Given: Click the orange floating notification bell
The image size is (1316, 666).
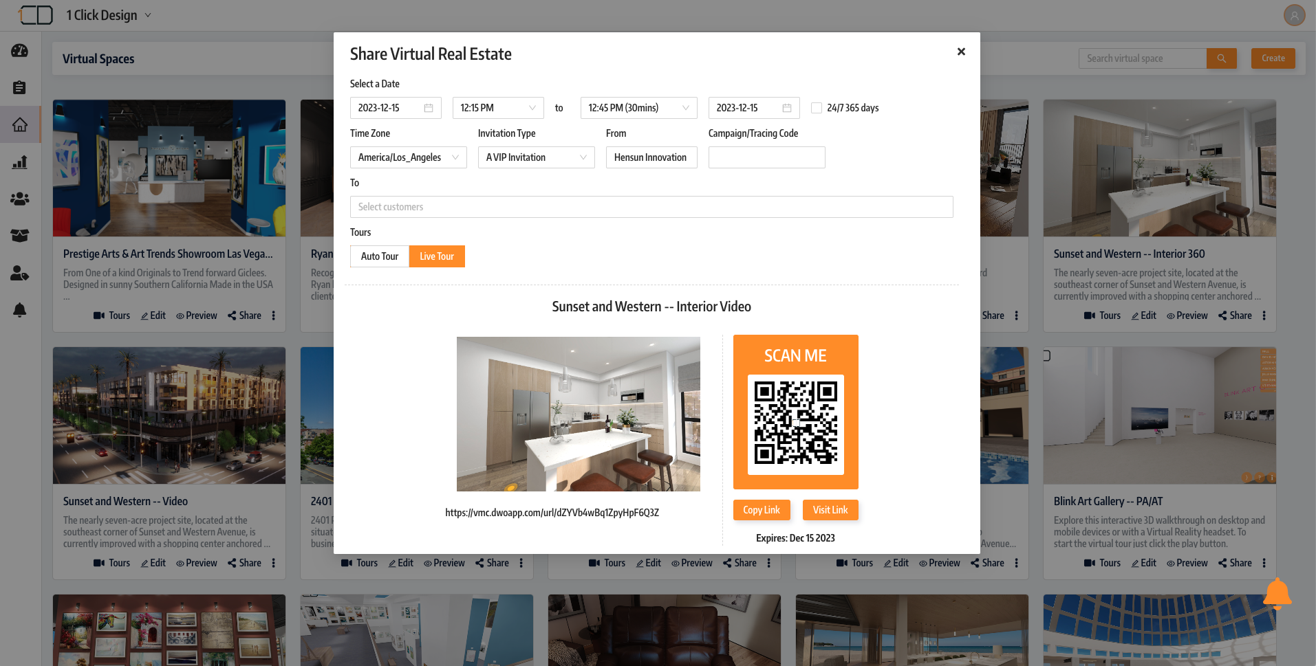Looking at the screenshot, I should (x=1277, y=594).
